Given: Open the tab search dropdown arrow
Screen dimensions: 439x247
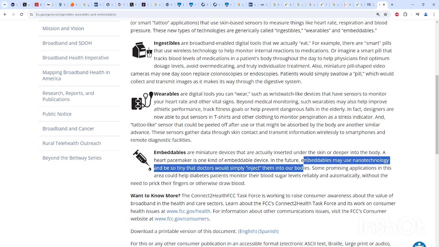Looking at the screenshot, I should click(x=4, y=5).
